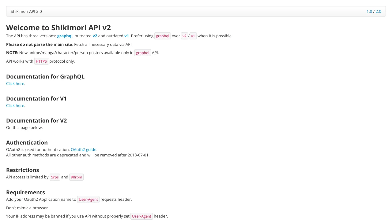The width and height of the screenshot is (392, 220).
Task: Follow the bold v1 link in intro
Action: pyautogui.click(x=126, y=36)
